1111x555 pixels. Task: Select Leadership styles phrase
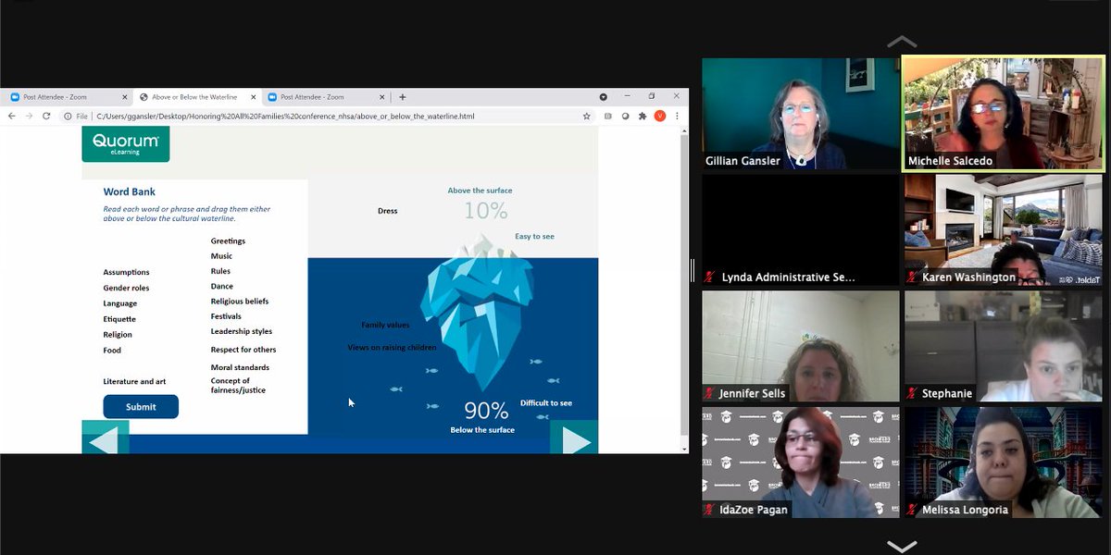pyautogui.click(x=241, y=331)
